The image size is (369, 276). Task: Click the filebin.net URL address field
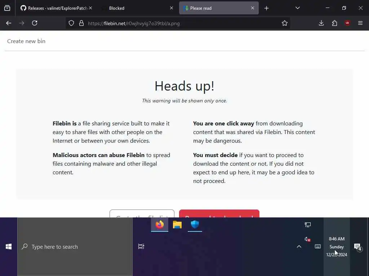click(x=178, y=23)
